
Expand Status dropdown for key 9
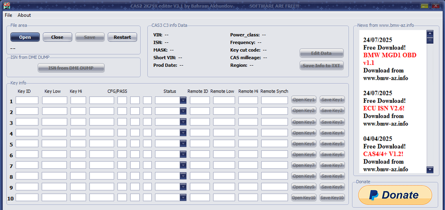pyautogui.click(x=183, y=186)
